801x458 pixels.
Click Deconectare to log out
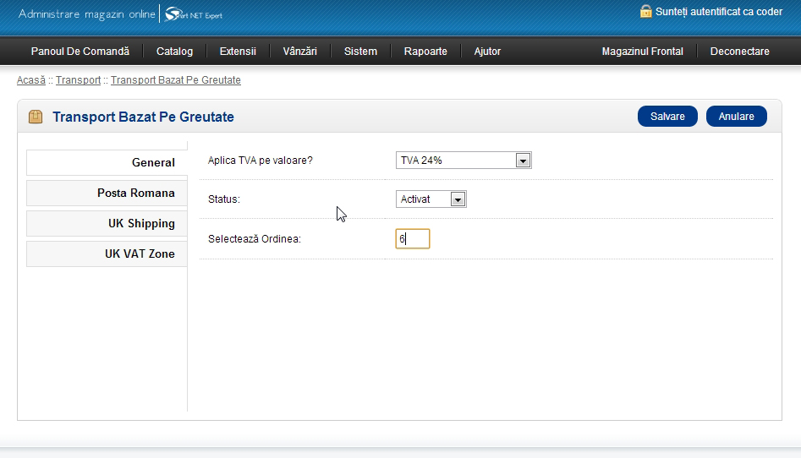click(739, 52)
